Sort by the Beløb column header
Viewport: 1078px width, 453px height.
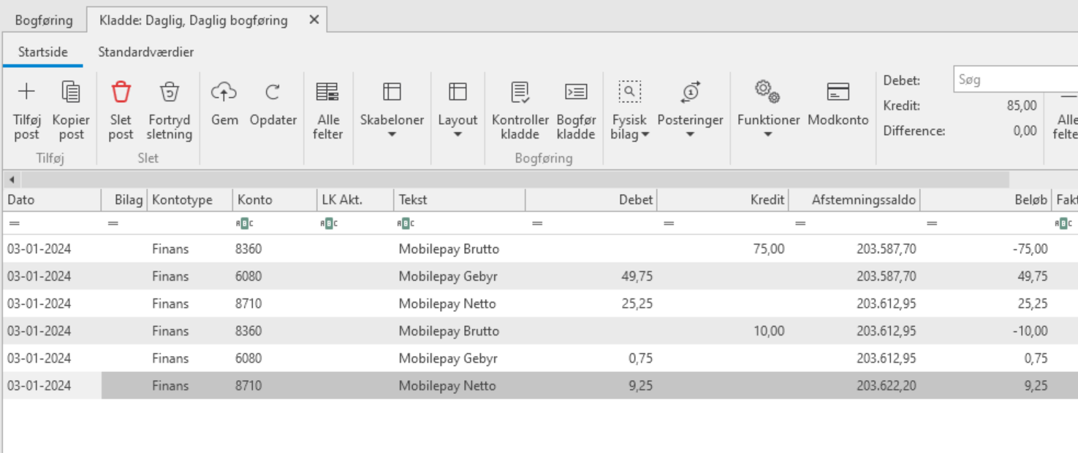(x=985, y=199)
